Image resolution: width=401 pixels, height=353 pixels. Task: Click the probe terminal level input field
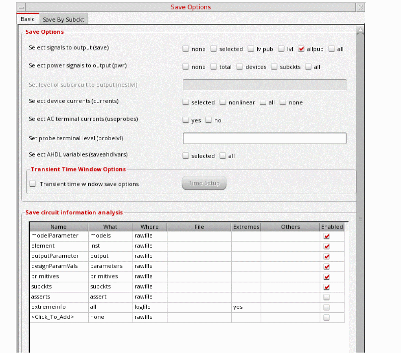pyautogui.click(x=265, y=138)
